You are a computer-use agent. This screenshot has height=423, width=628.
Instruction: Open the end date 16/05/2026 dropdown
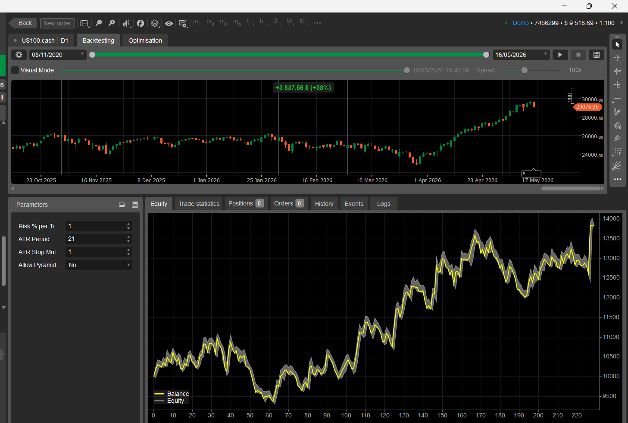(521, 55)
